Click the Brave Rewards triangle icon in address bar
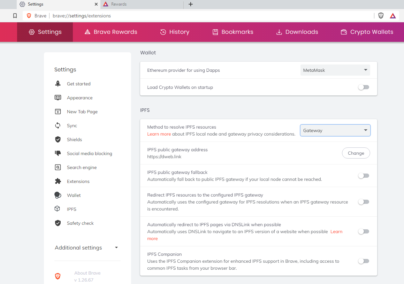 coord(392,16)
